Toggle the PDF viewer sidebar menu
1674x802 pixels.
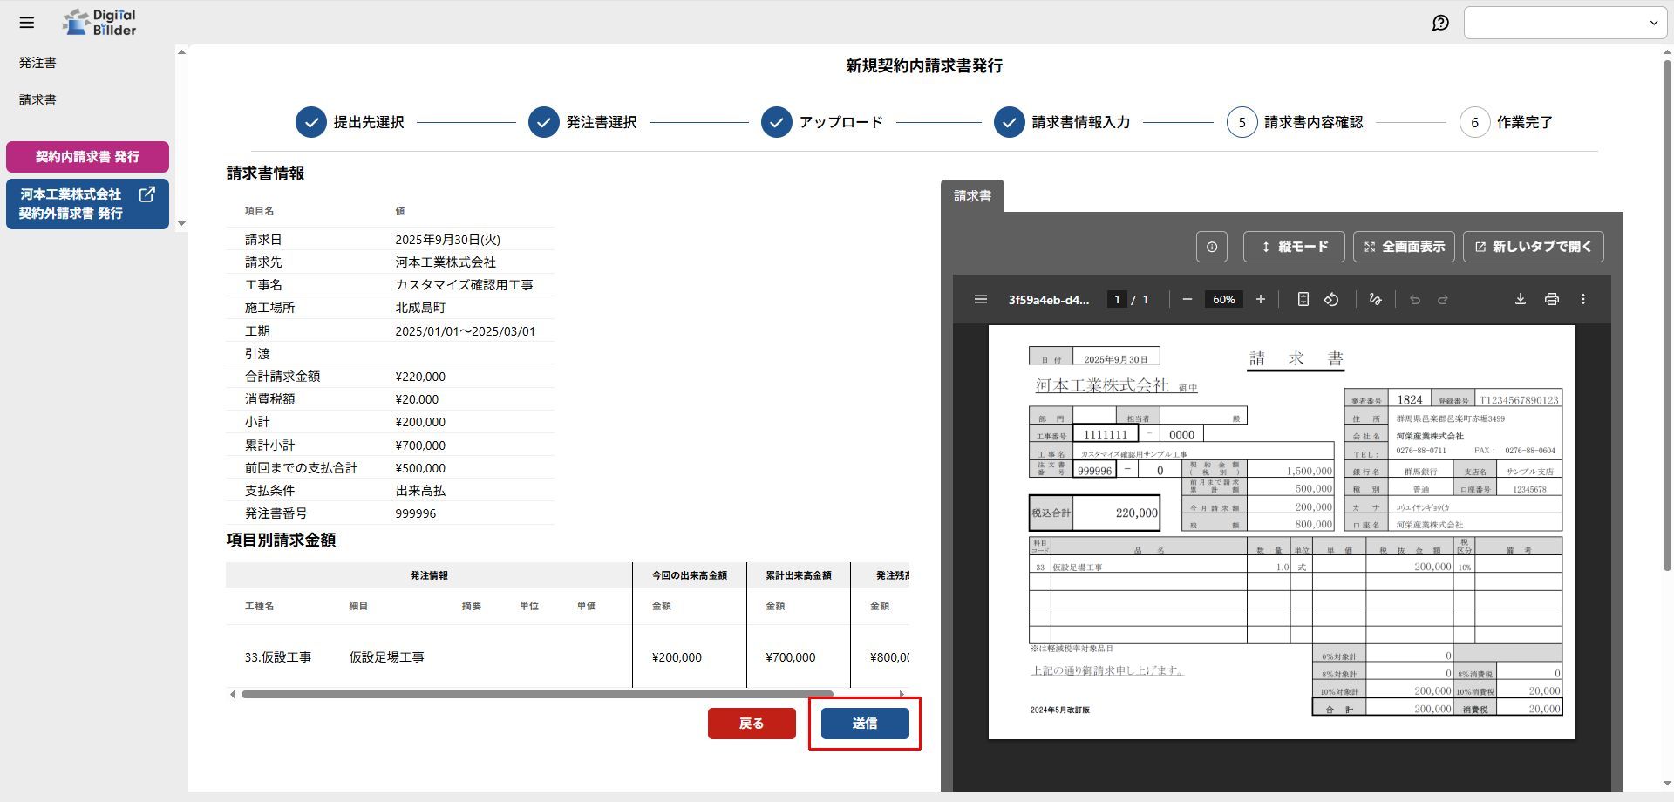click(x=980, y=299)
